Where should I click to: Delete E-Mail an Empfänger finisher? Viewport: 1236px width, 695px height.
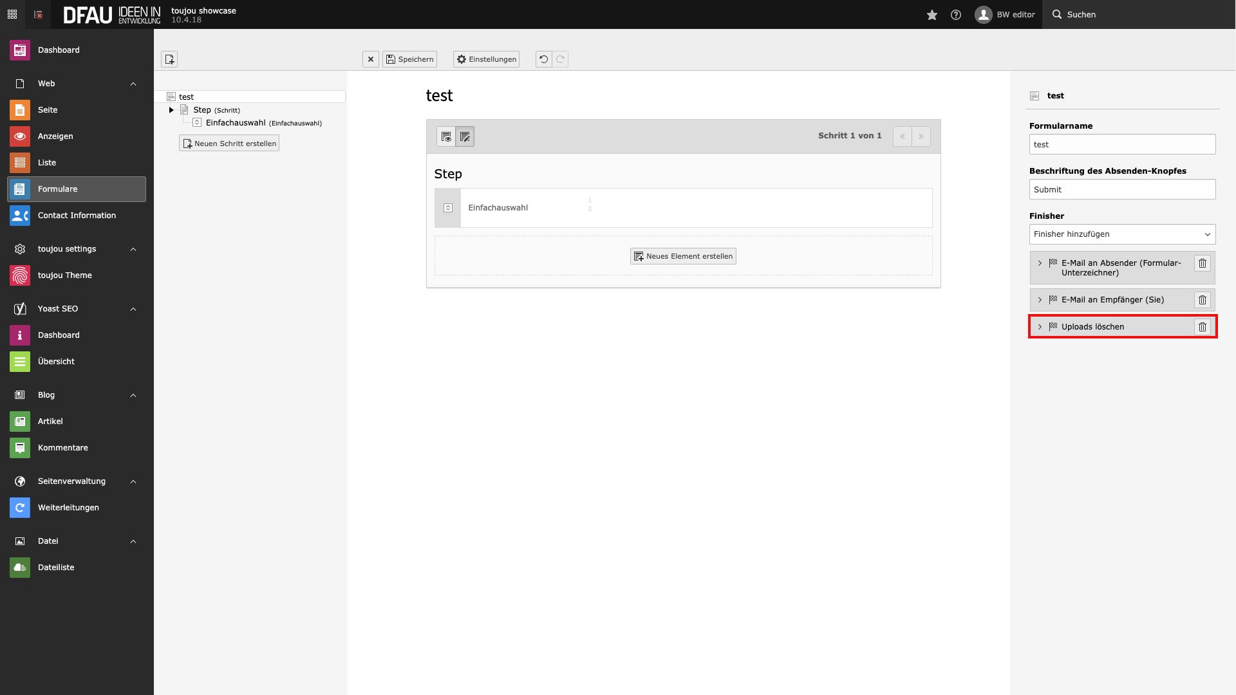[1202, 300]
